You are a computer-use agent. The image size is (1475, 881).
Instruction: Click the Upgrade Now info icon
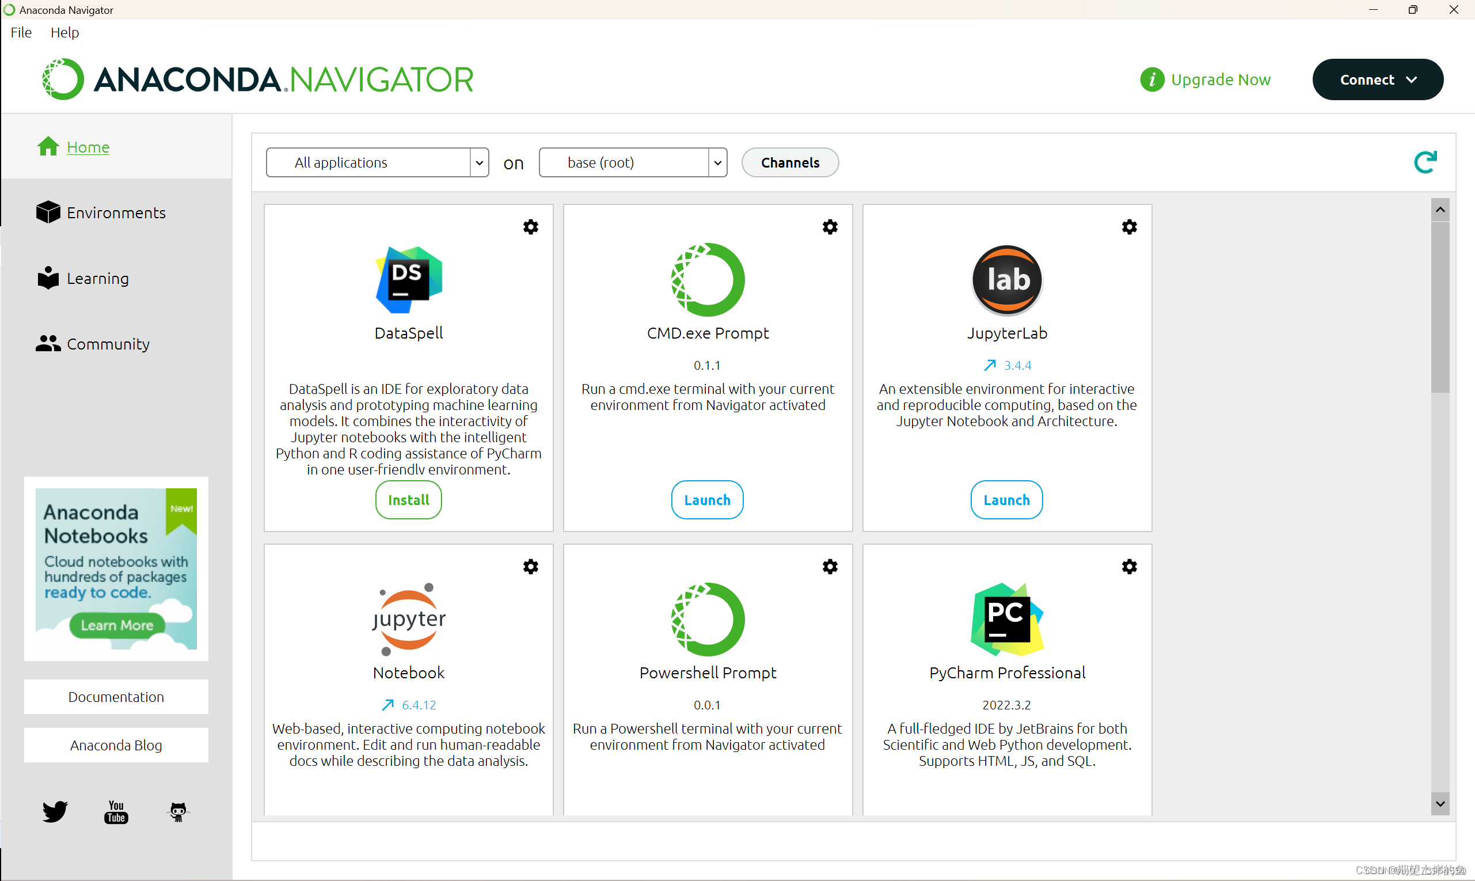[x=1151, y=79]
